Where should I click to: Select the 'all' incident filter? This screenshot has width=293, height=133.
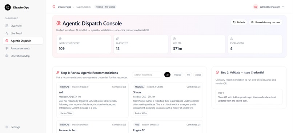coord(167,75)
